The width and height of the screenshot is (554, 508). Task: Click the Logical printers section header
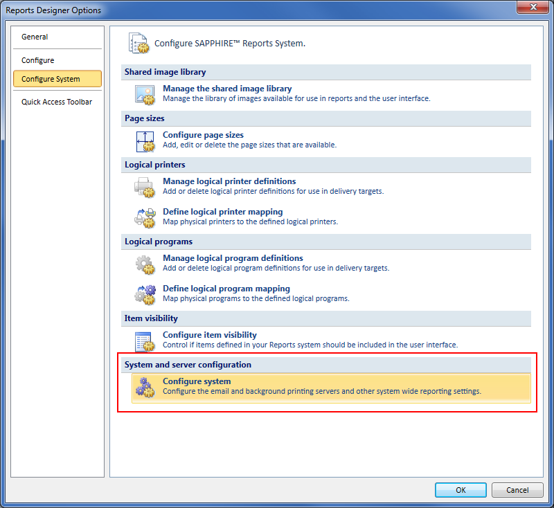coord(325,165)
